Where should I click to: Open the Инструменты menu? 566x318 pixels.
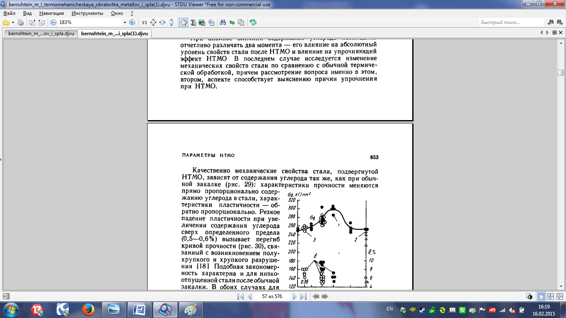click(87, 13)
